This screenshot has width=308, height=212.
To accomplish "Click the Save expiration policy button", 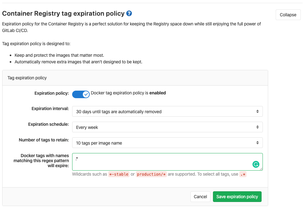I will 237,197.
